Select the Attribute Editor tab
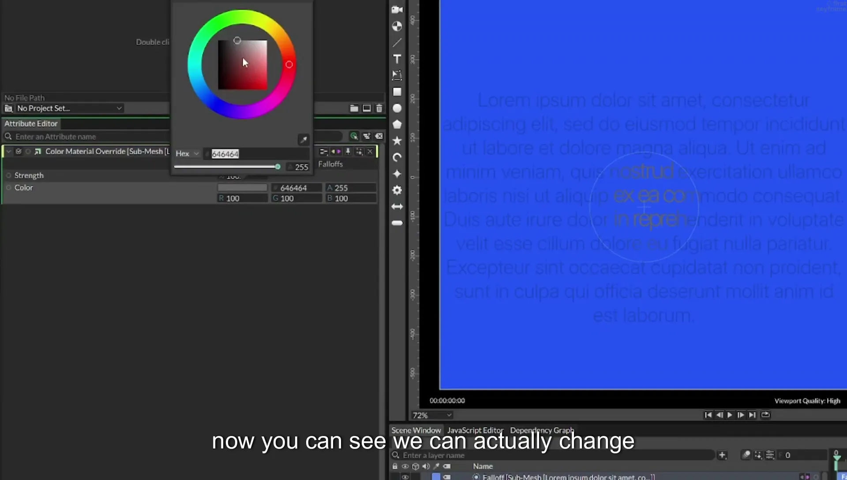The width and height of the screenshot is (847, 480). [31, 124]
